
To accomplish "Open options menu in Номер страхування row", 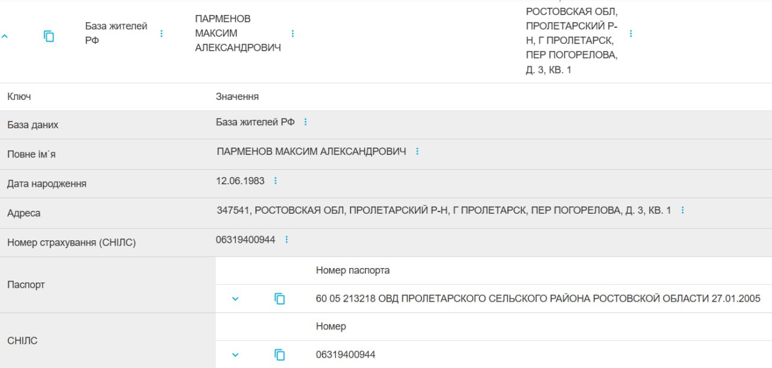I will (286, 240).
